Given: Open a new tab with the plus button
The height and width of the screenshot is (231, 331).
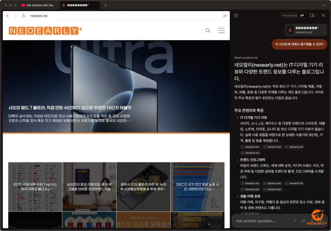Looking at the screenshot, I should 106,5.
